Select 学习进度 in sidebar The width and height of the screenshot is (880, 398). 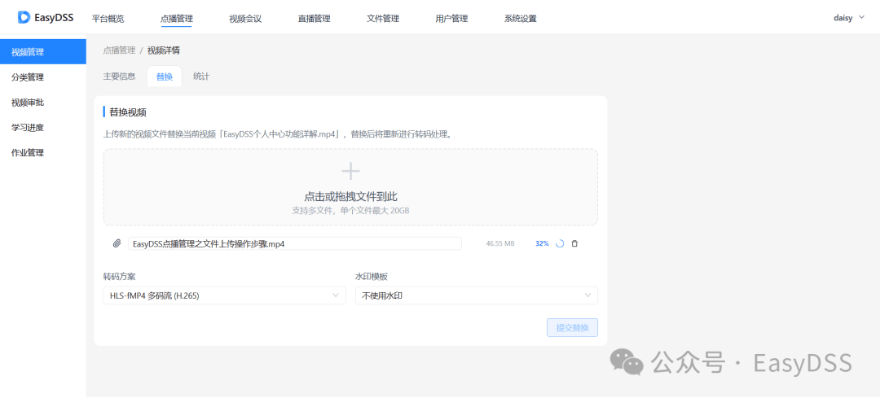tap(43, 127)
